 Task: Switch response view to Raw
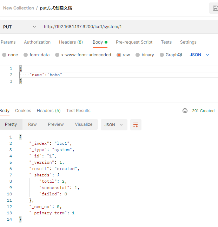pyautogui.click(x=32, y=124)
